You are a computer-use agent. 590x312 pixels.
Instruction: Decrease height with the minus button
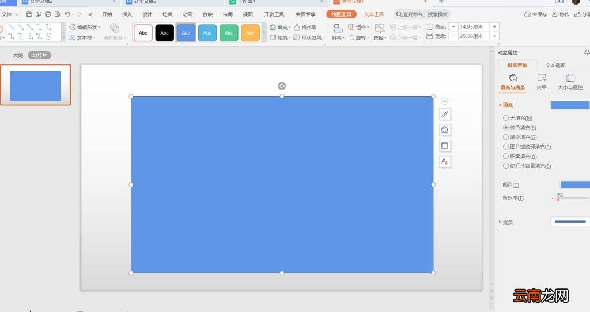453,26
